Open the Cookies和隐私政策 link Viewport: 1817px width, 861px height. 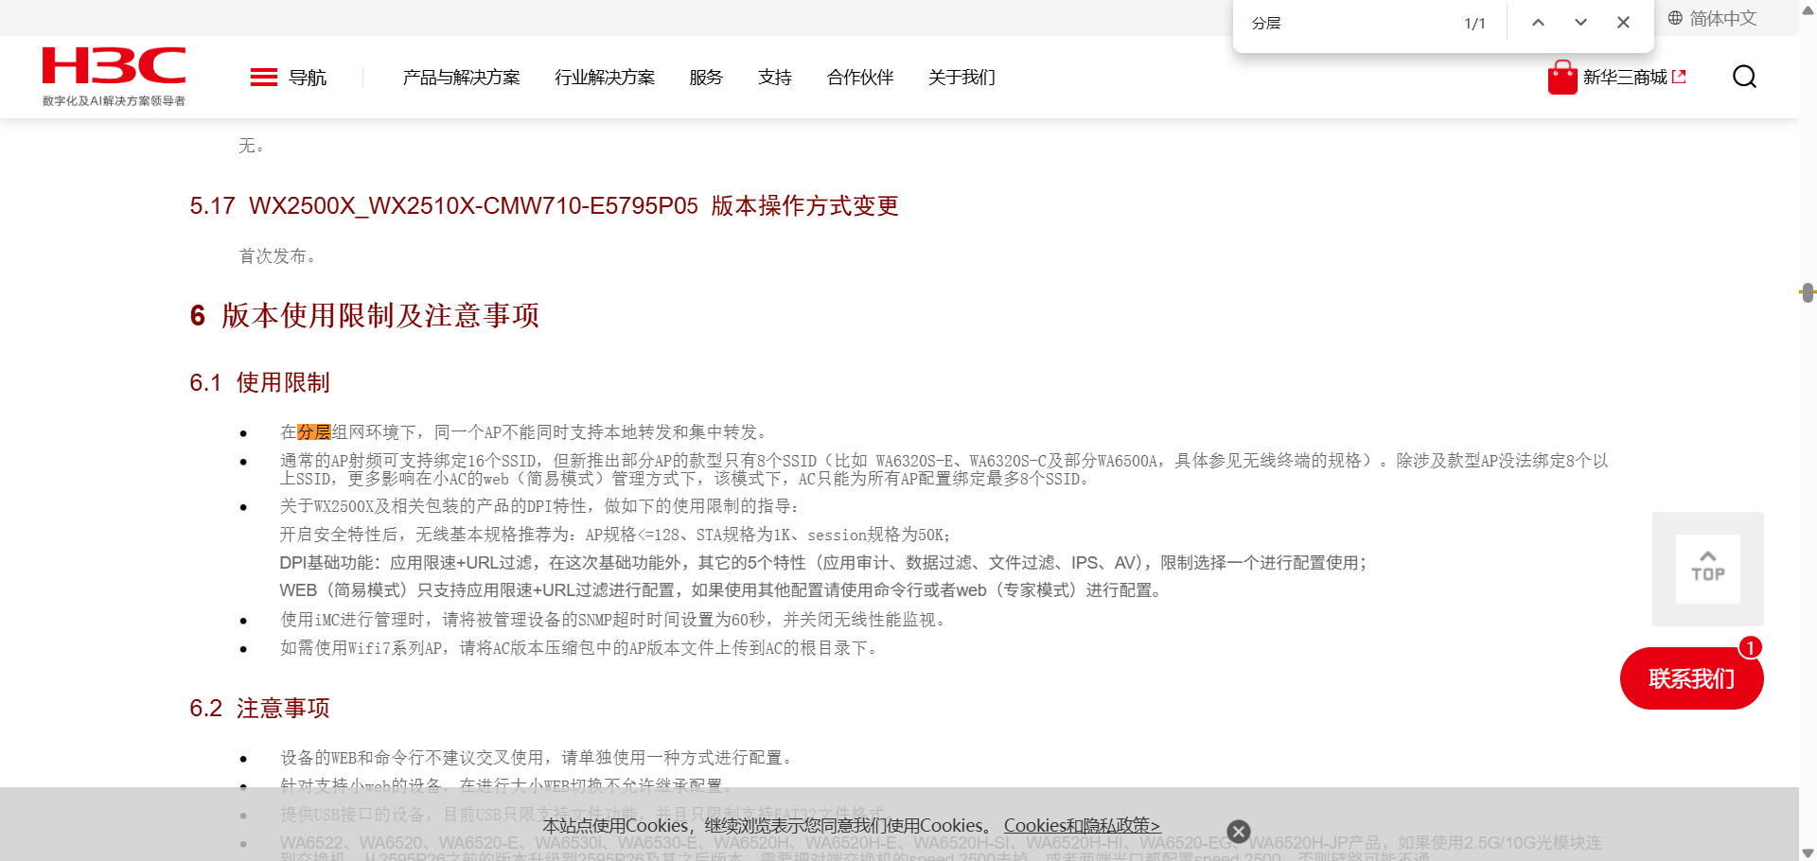[1082, 826]
